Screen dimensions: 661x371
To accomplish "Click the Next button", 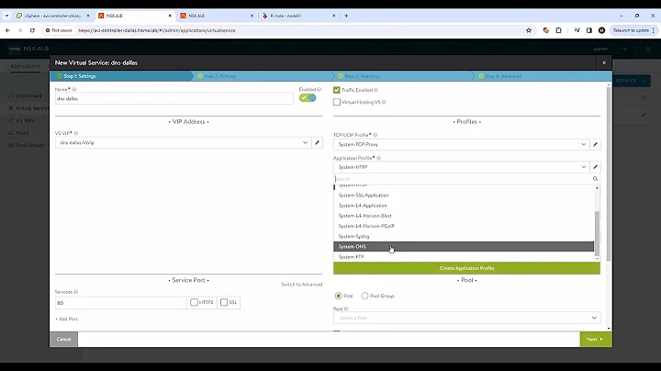I will tap(595, 339).
